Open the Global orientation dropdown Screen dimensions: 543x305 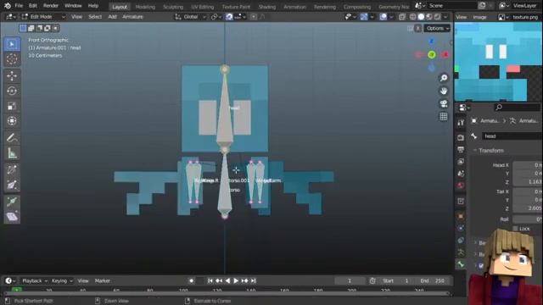190,17
